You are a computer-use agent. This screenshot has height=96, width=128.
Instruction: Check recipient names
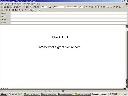tap(16, 10)
